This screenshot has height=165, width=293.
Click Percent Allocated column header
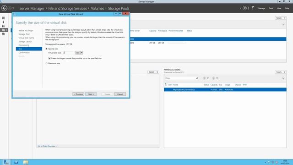tap(176, 31)
